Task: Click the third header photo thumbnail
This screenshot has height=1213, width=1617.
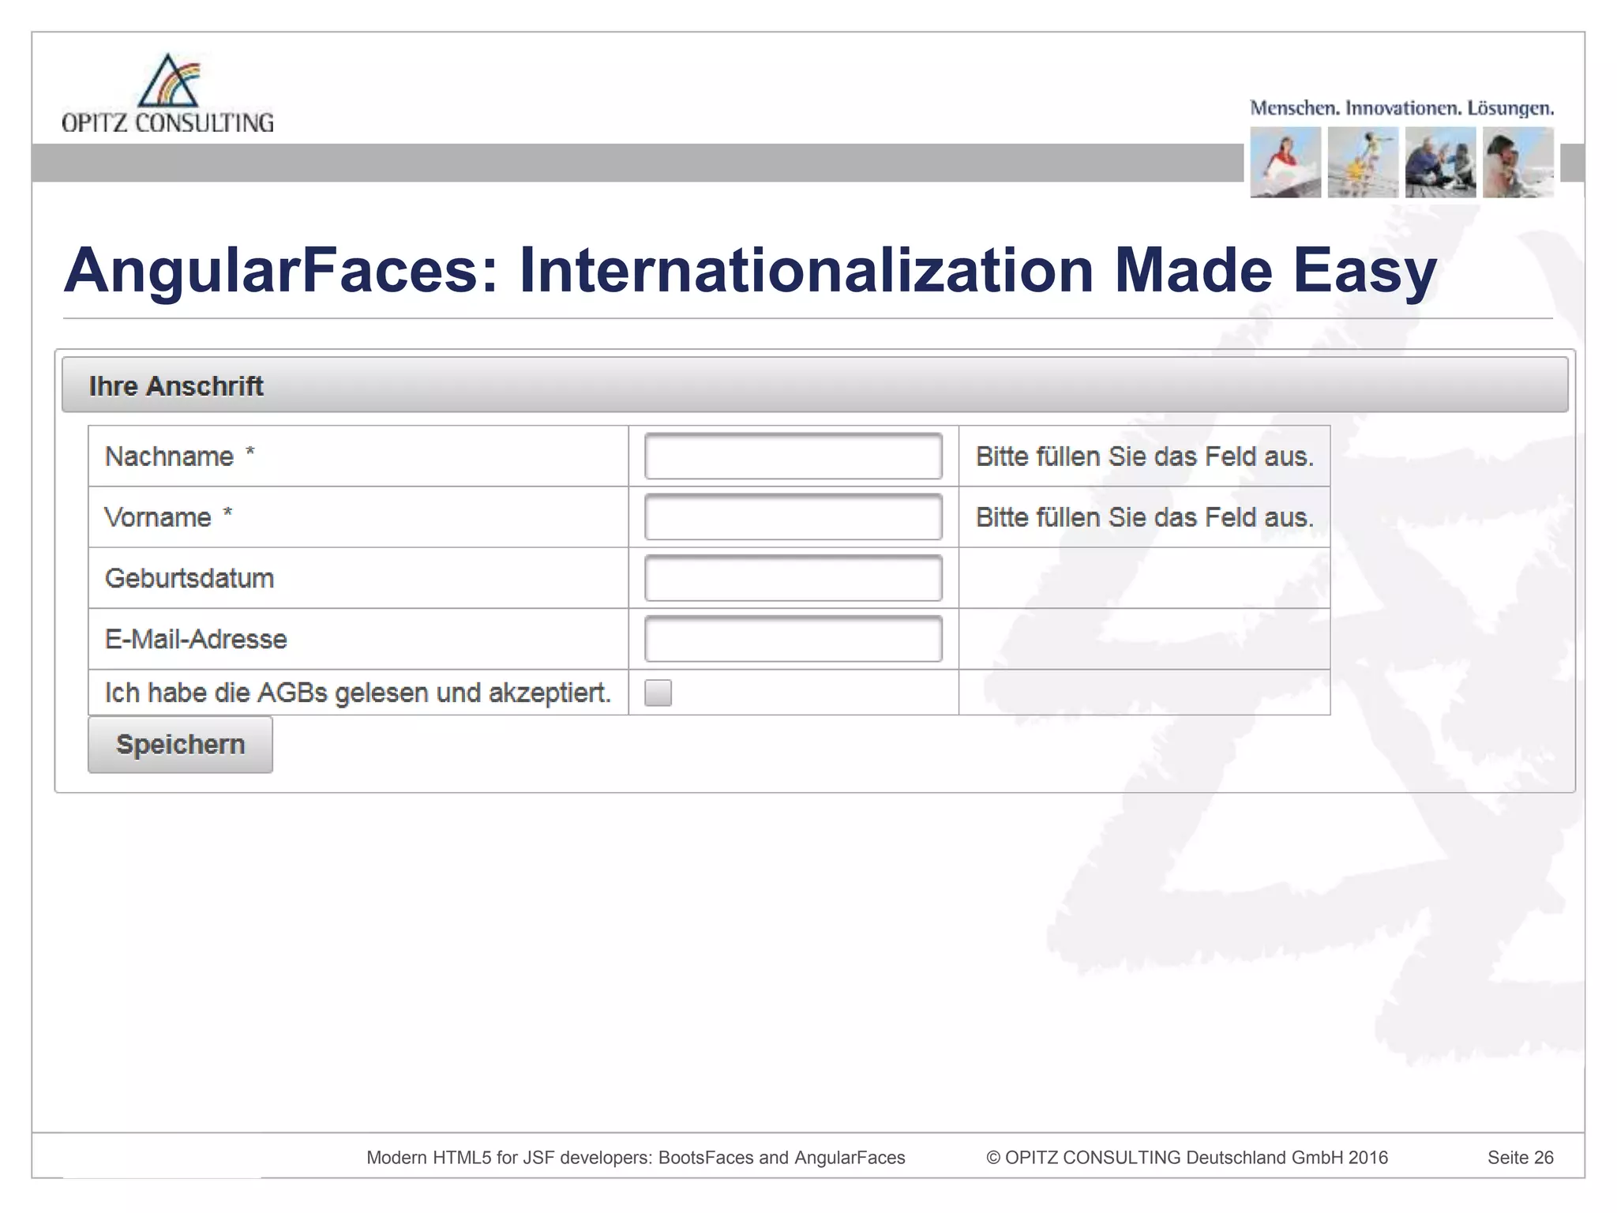Action: click(x=1440, y=163)
